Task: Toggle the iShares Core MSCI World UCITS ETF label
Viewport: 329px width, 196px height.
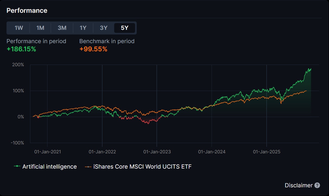Action: pyautogui.click(x=142, y=166)
